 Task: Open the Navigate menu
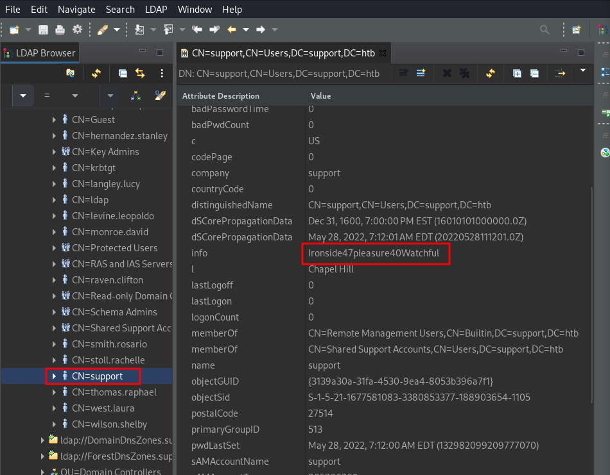[x=76, y=9]
